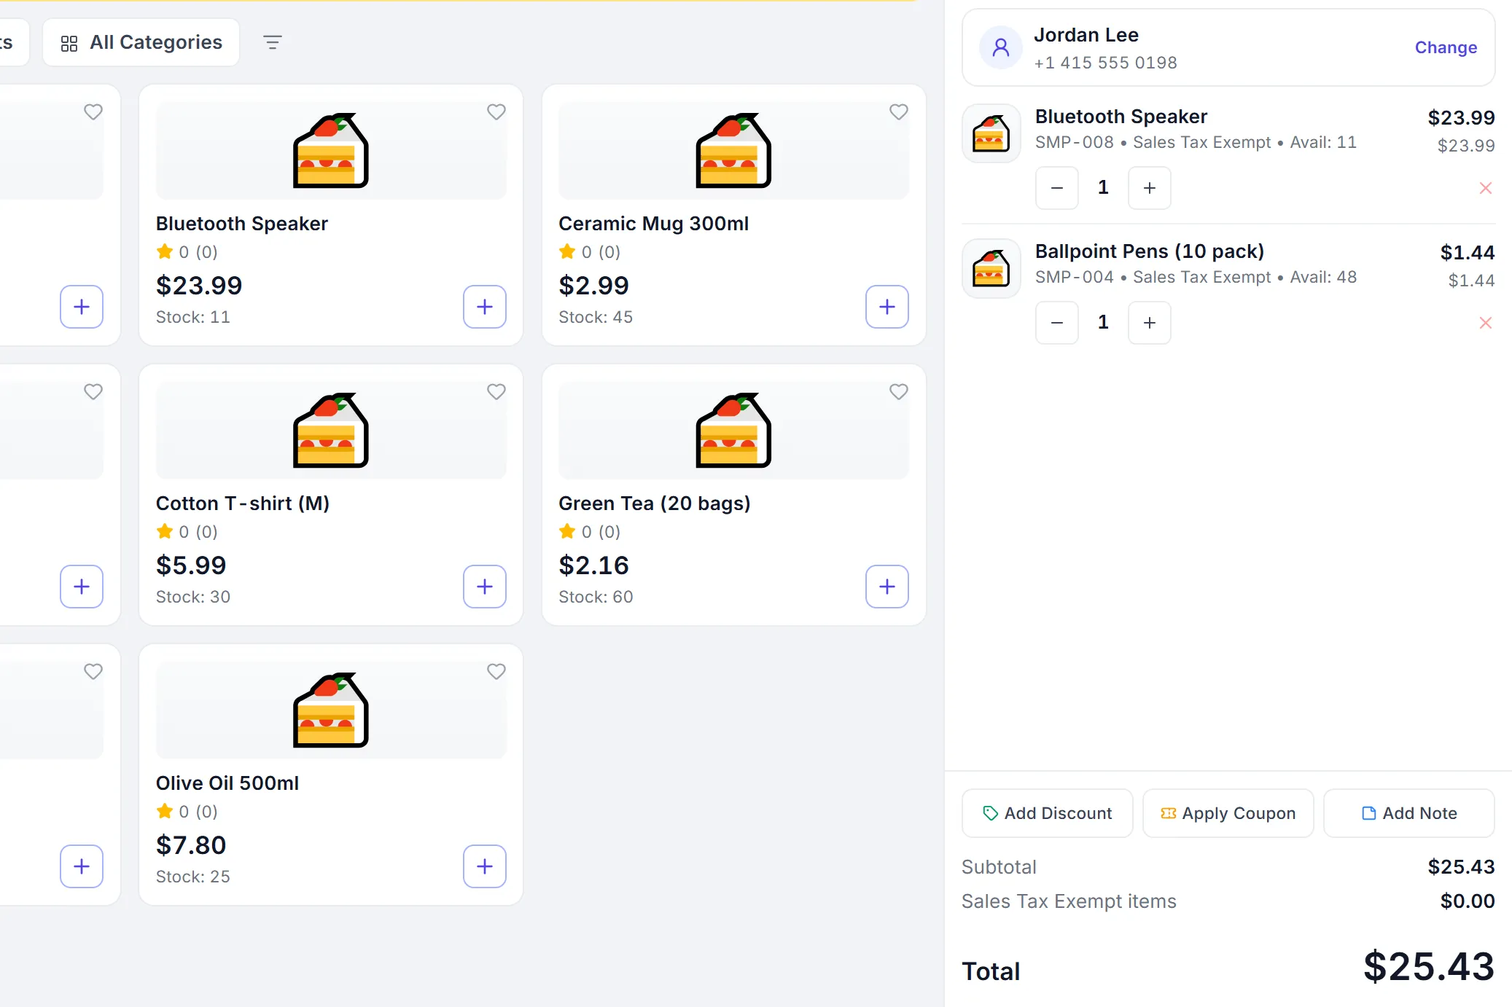
Task: Open the All Categories dropdown
Action: [141, 42]
